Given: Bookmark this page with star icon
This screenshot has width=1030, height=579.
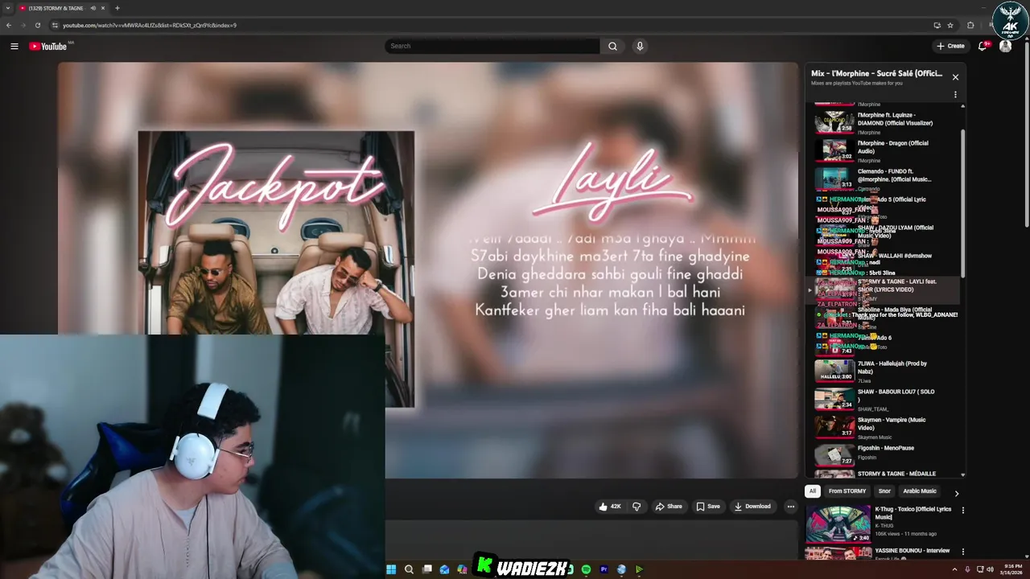Looking at the screenshot, I should pyautogui.click(x=950, y=25).
